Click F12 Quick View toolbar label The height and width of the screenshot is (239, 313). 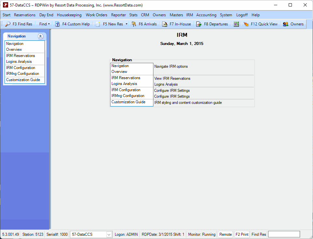(264, 24)
